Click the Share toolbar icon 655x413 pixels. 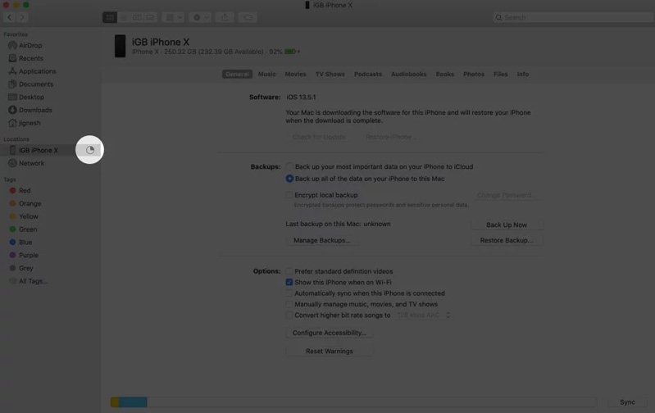tap(225, 17)
